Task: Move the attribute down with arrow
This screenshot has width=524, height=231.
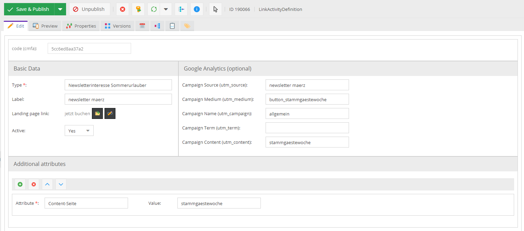Action: (x=61, y=184)
